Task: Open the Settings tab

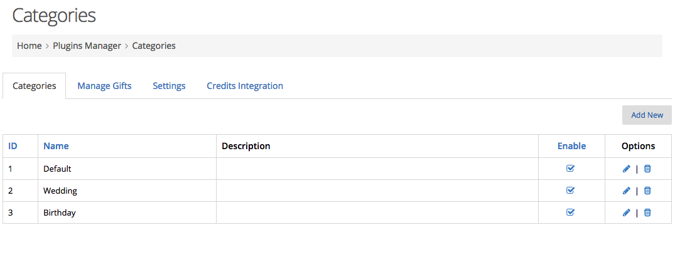Action: pyautogui.click(x=169, y=86)
